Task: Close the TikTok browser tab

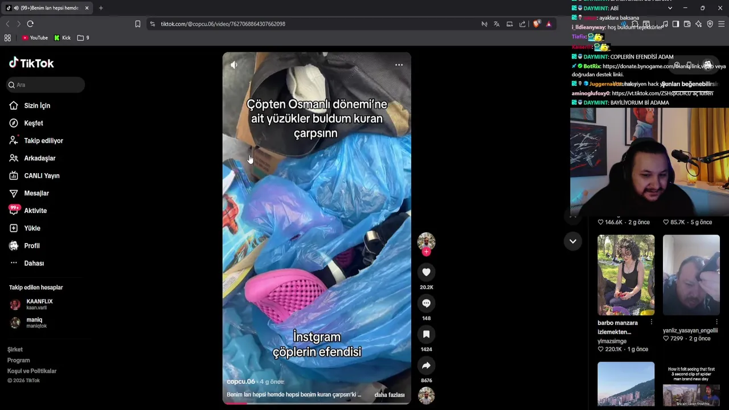Action: [x=87, y=8]
